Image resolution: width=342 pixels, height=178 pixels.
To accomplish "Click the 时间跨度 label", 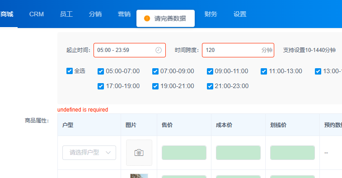I will 187,50.
